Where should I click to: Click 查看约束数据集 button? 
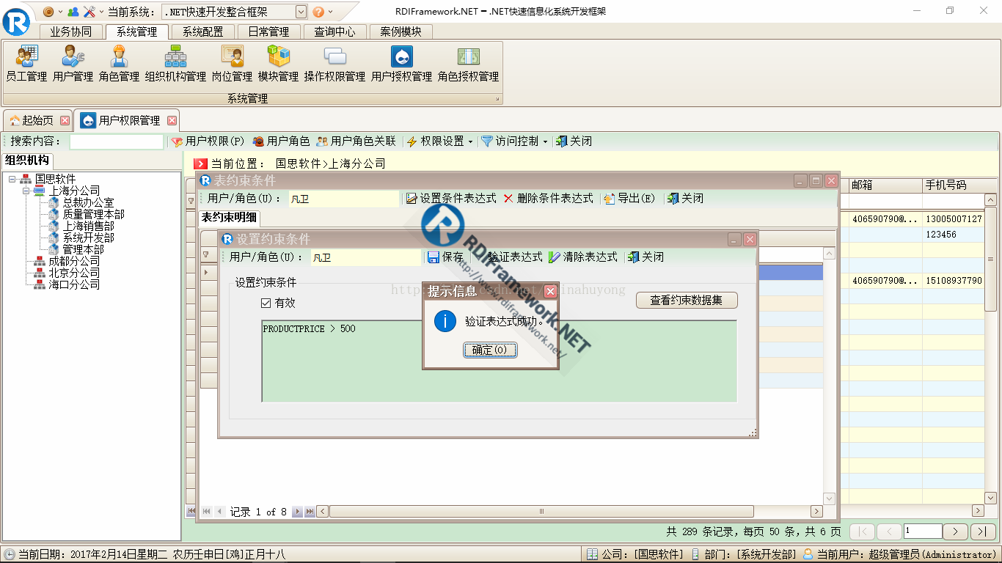(687, 300)
